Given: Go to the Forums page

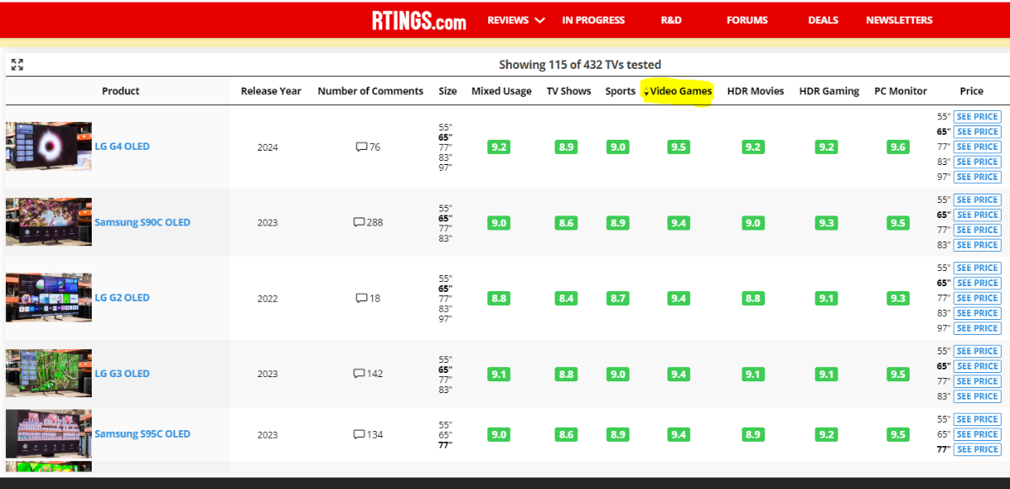Looking at the screenshot, I should [x=747, y=20].
